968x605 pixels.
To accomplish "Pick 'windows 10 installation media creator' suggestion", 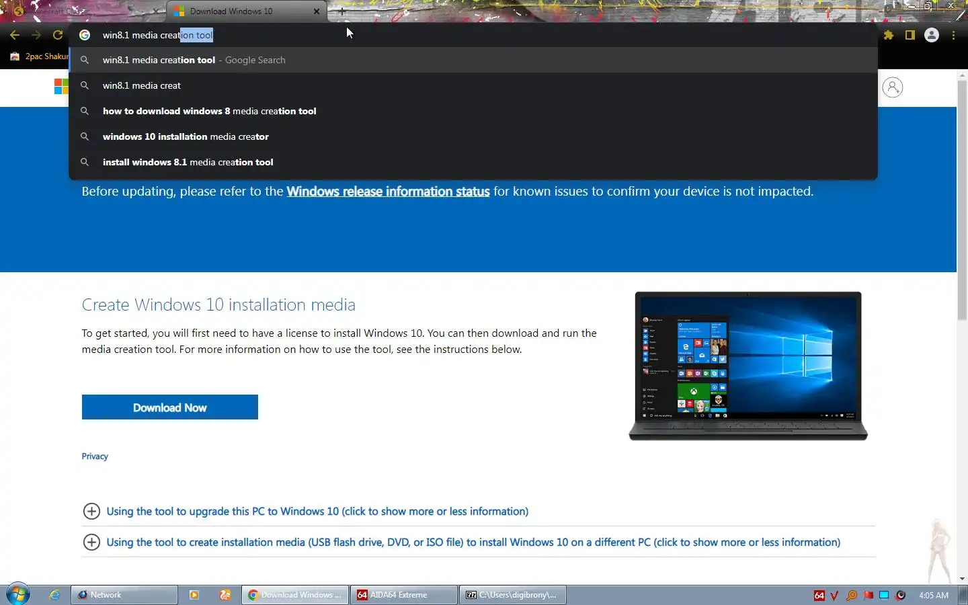I will [x=473, y=136].
